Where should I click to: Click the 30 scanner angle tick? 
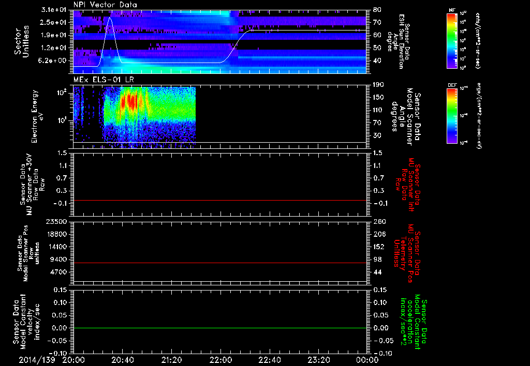pos(377,136)
